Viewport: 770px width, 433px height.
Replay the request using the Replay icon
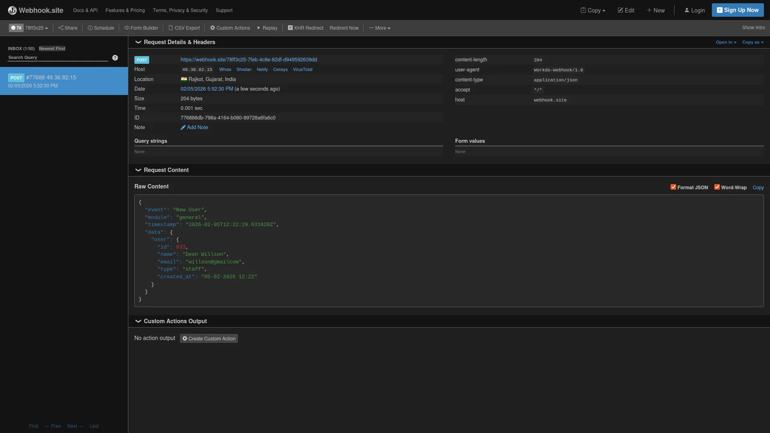click(259, 28)
